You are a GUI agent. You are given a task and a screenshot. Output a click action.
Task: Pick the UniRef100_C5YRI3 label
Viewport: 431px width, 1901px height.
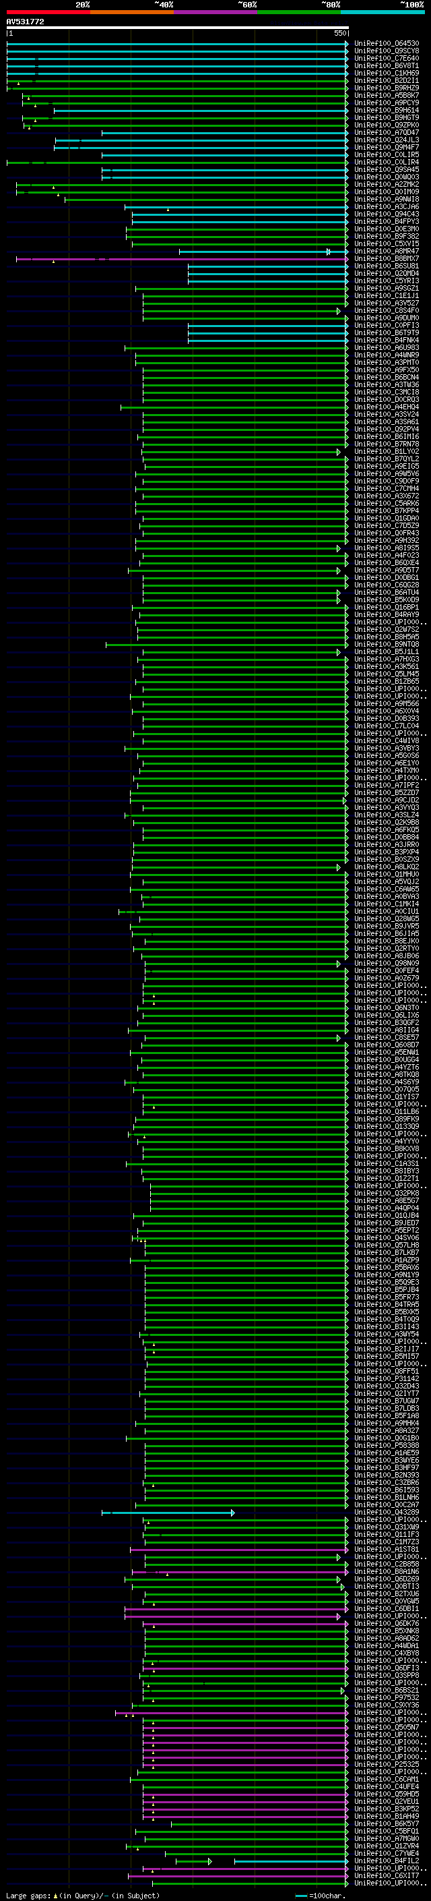coord(387,281)
